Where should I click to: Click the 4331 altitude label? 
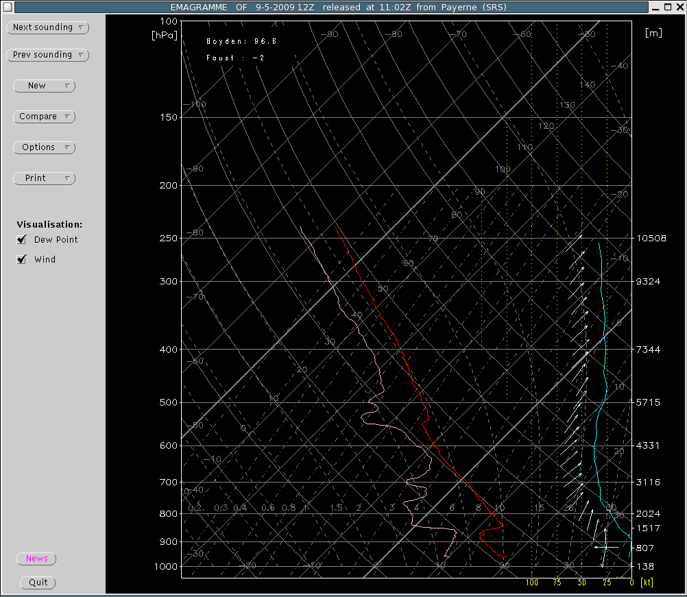pos(648,446)
